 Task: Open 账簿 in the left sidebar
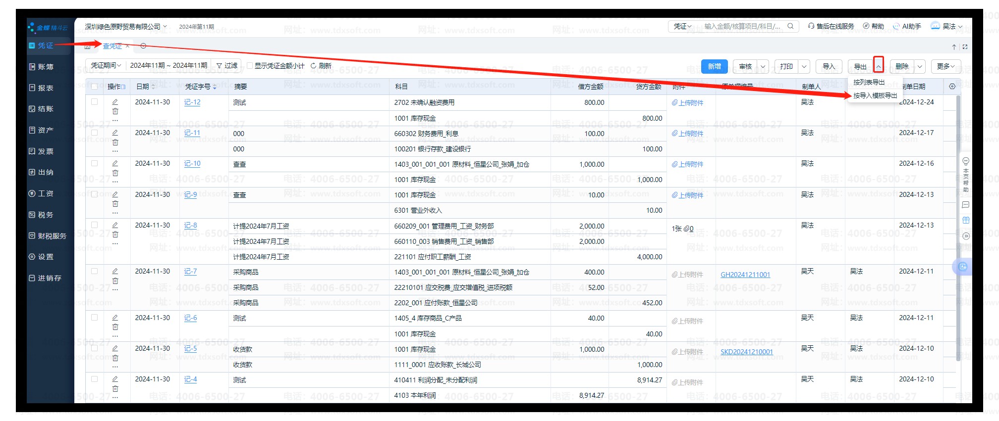(x=45, y=67)
